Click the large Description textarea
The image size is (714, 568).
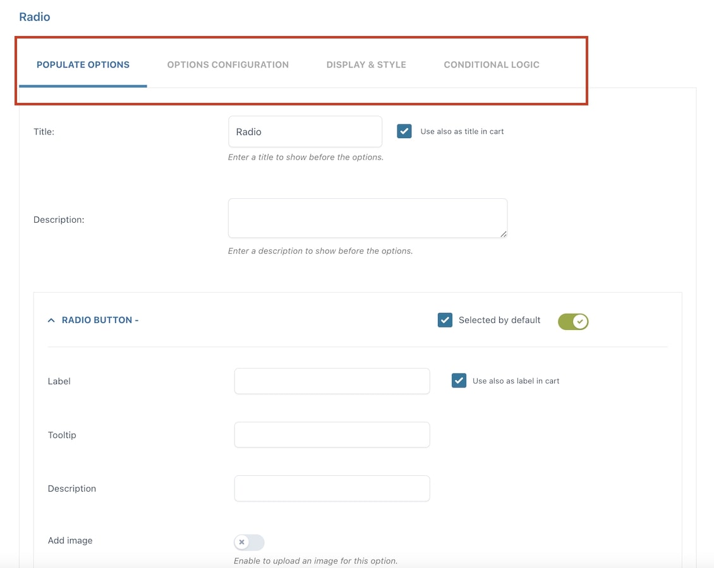pyautogui.click(x=368, y=218)
